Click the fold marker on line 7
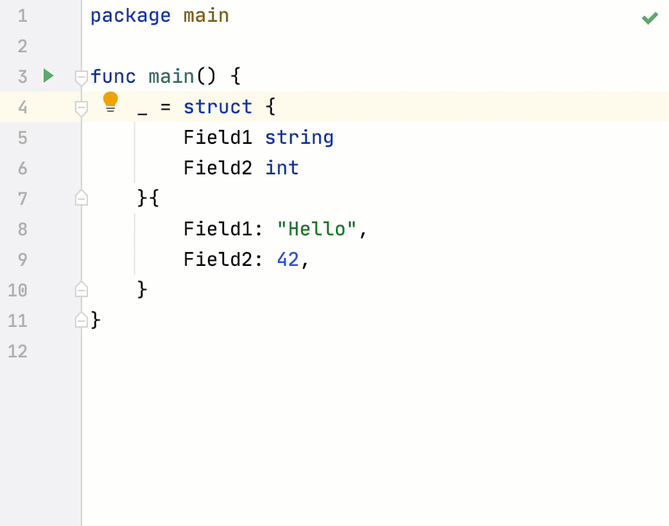Image resolution: width=669 pixels, height=526 pixels. 80,198
